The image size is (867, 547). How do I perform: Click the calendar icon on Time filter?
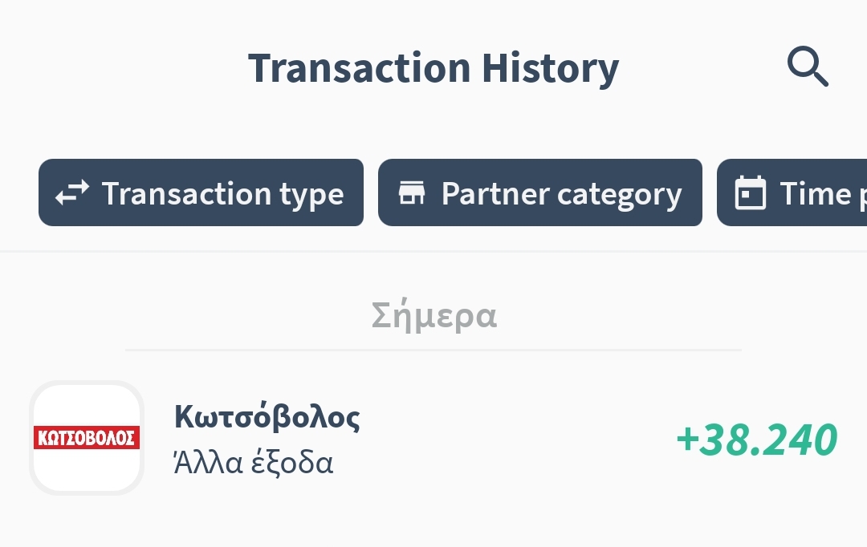pyautogui.click(x=751, y=192)
